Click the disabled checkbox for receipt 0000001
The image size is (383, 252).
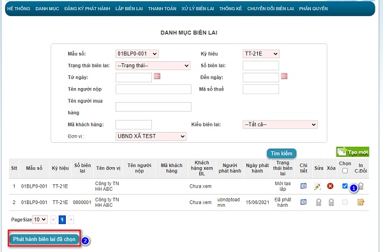click(345, 202)
